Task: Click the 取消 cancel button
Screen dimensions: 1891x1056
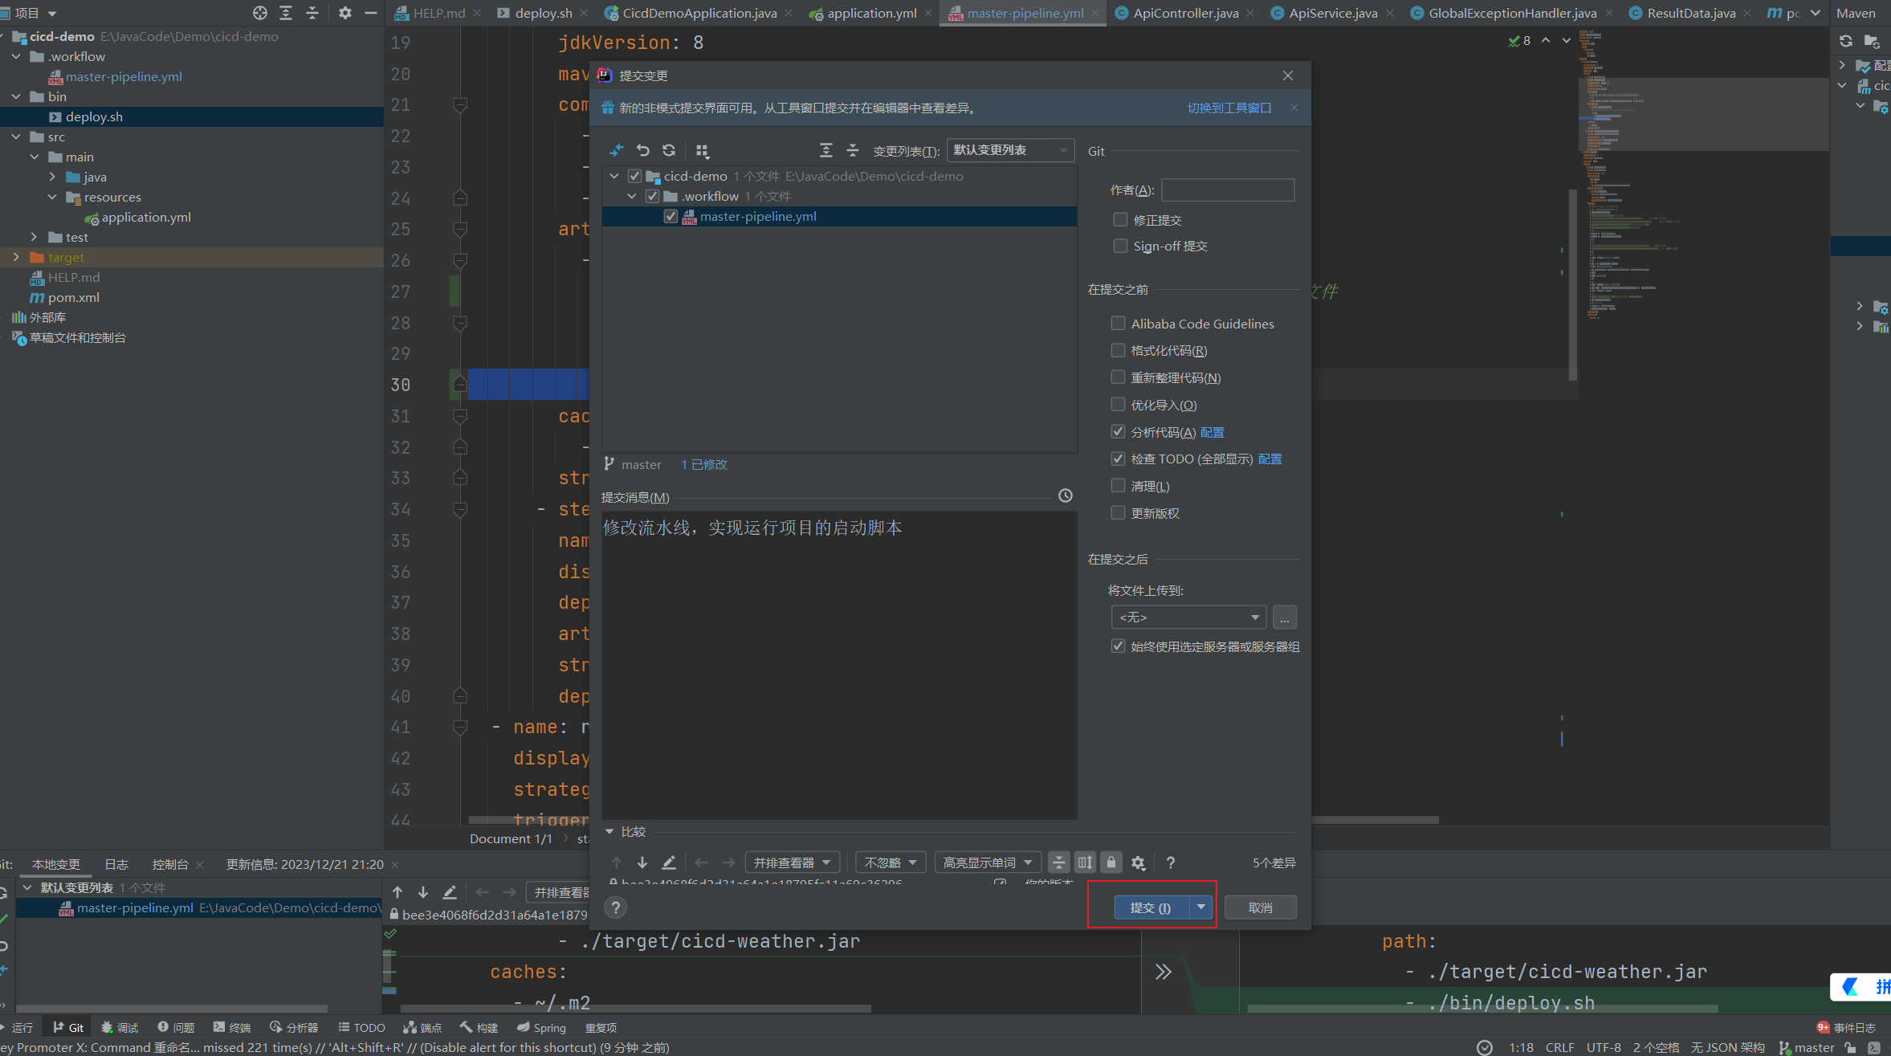Action: tap(1260, 907)
